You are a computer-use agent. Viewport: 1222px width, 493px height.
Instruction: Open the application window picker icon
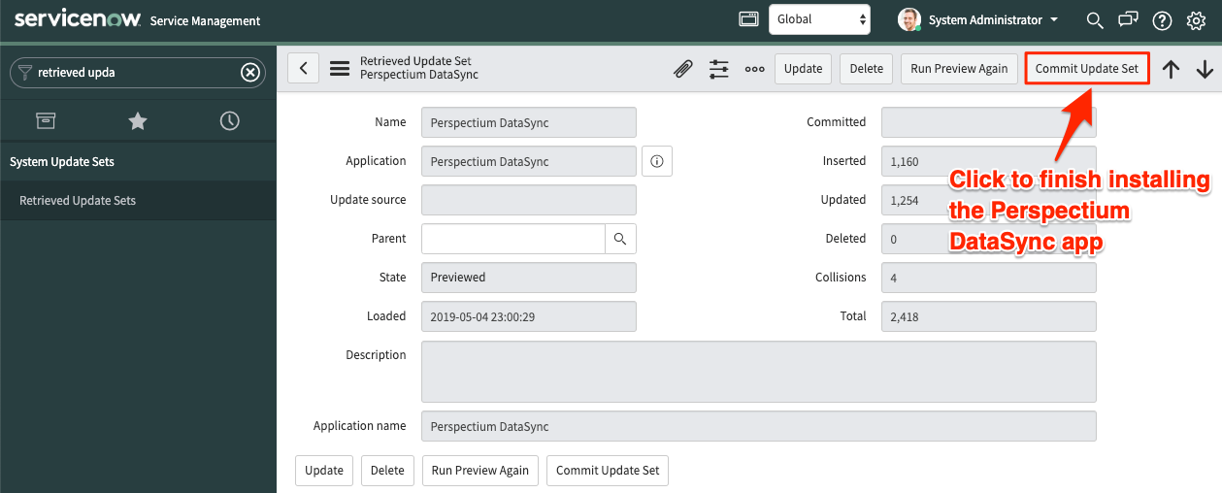(748, 19)
